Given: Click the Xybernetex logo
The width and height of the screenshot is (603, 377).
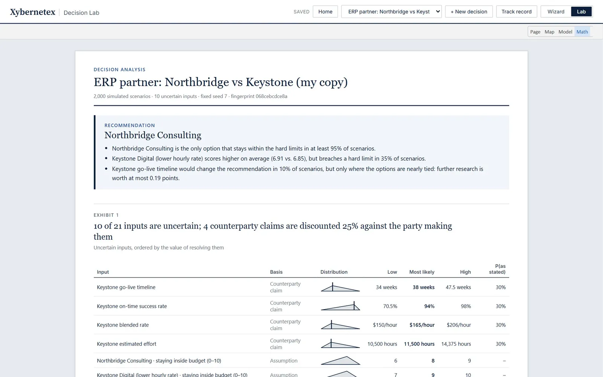Looking at the screenshot, I should pyautogui.click(x=32, y=12).
